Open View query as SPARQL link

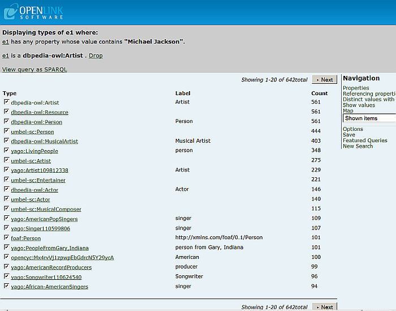pos(35,70)
